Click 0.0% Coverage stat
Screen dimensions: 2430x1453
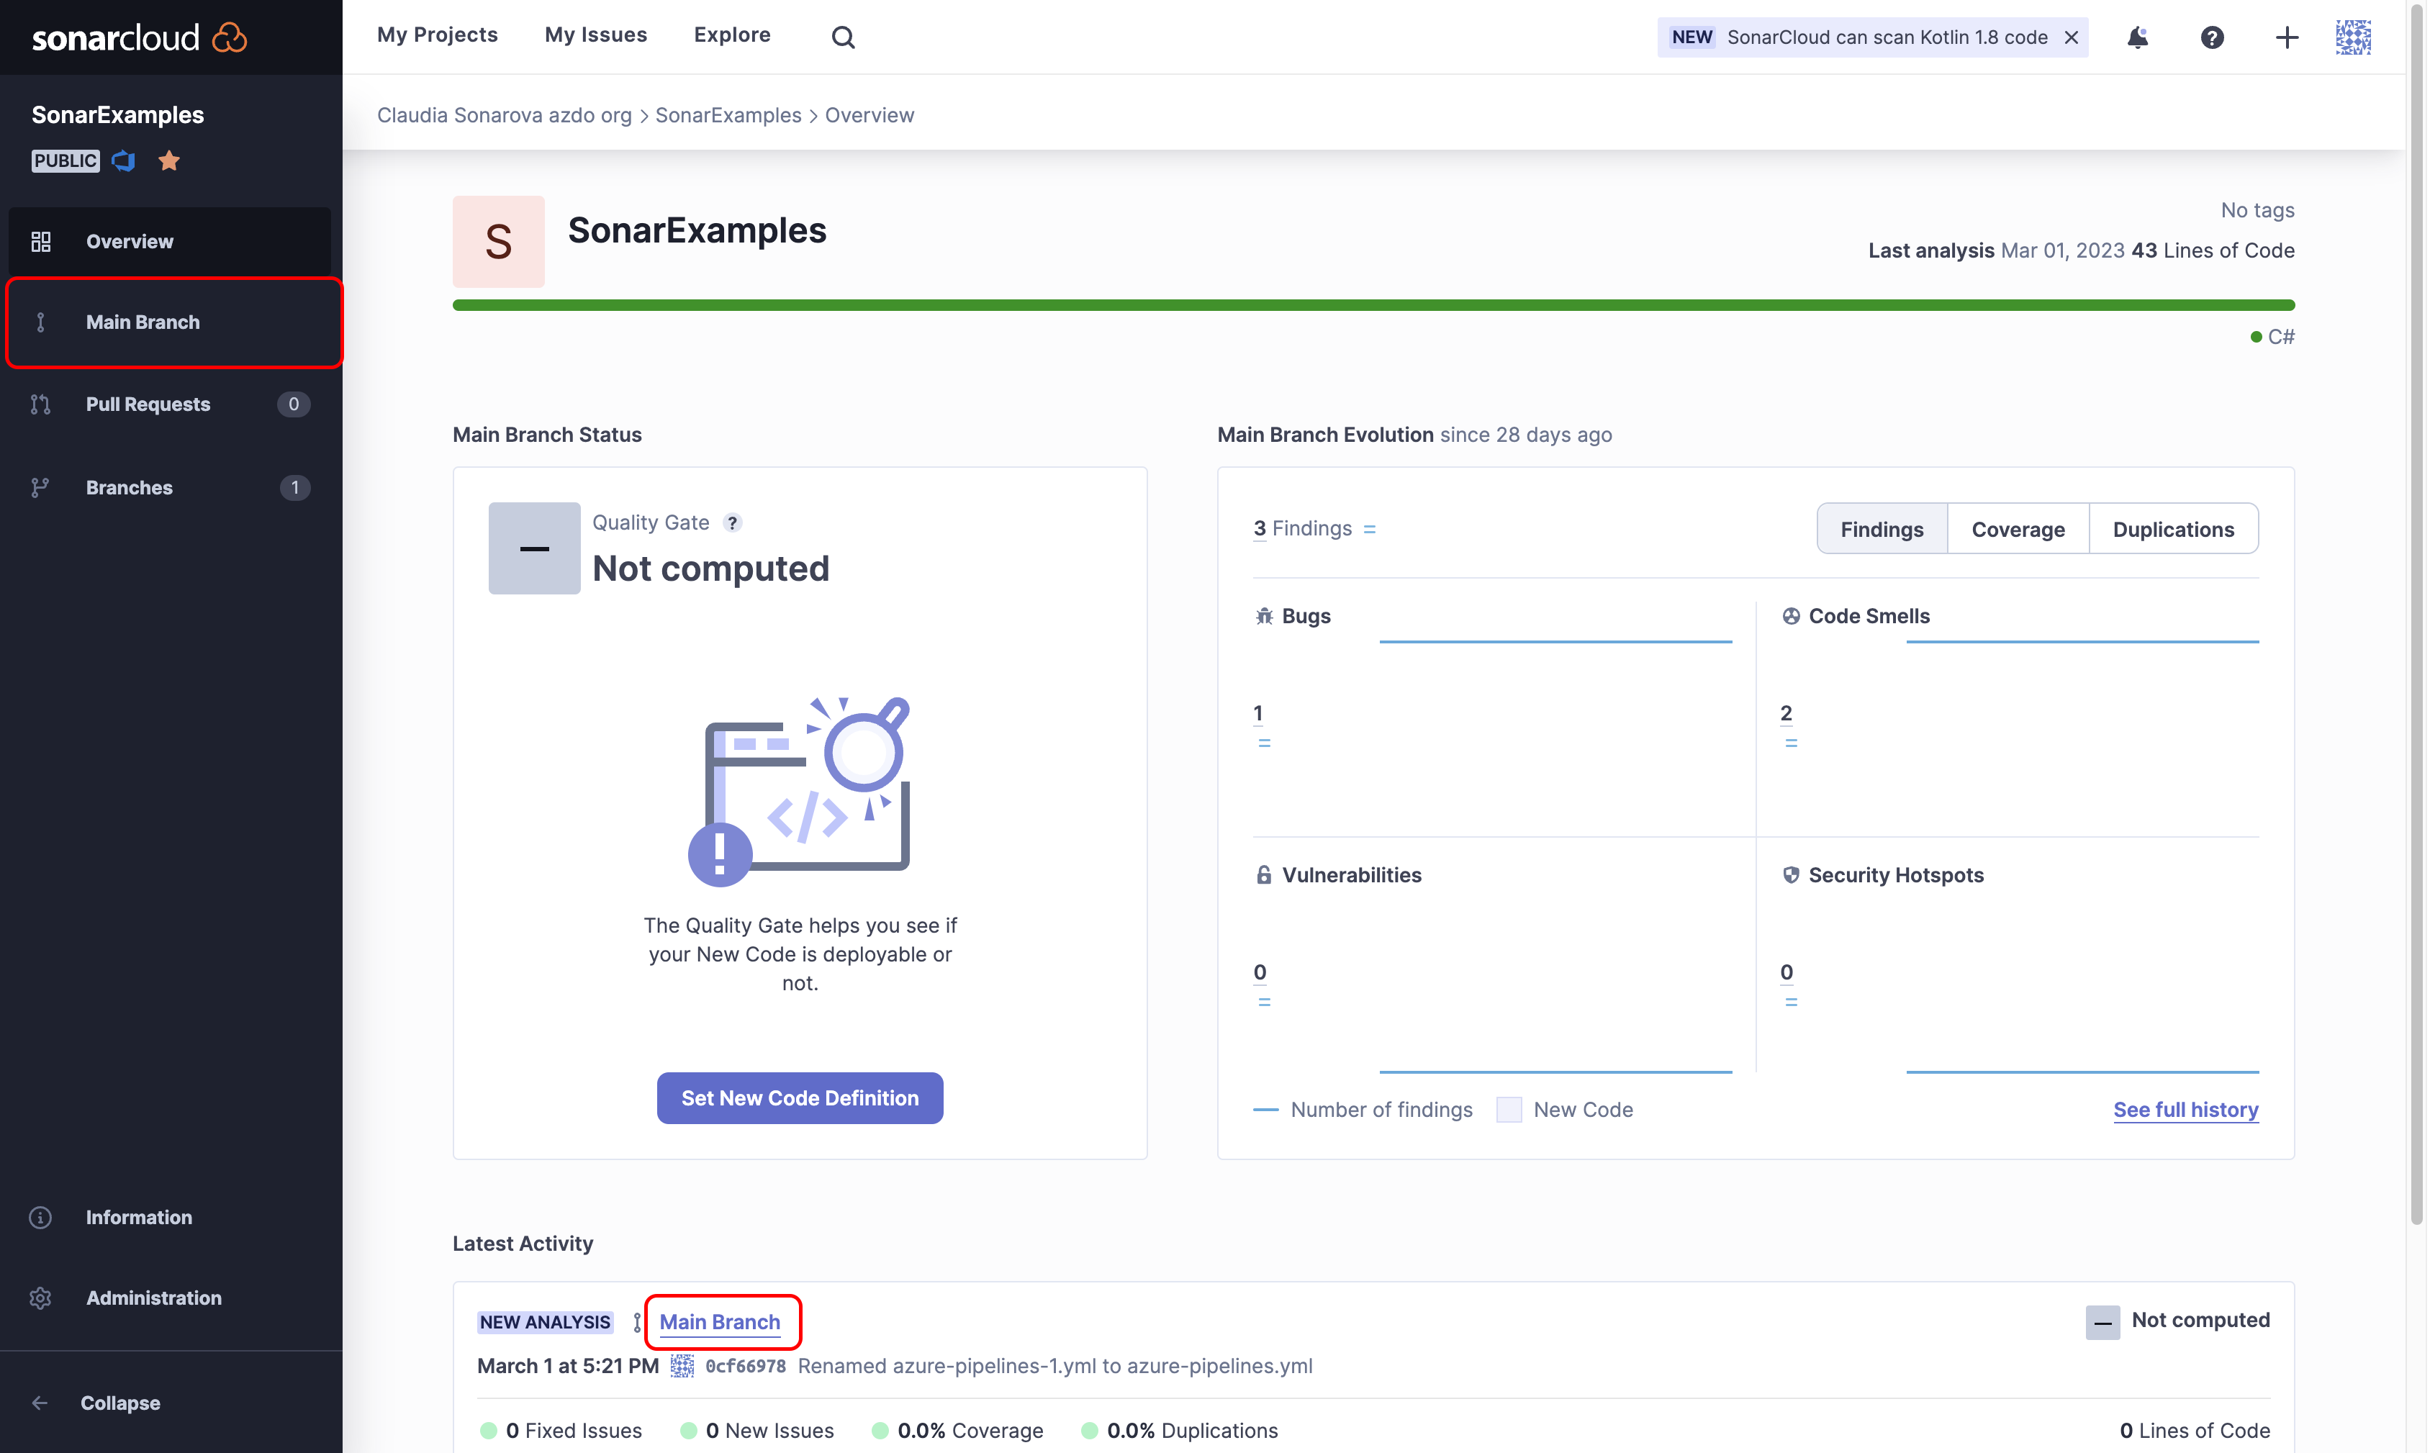(957, 1431)
